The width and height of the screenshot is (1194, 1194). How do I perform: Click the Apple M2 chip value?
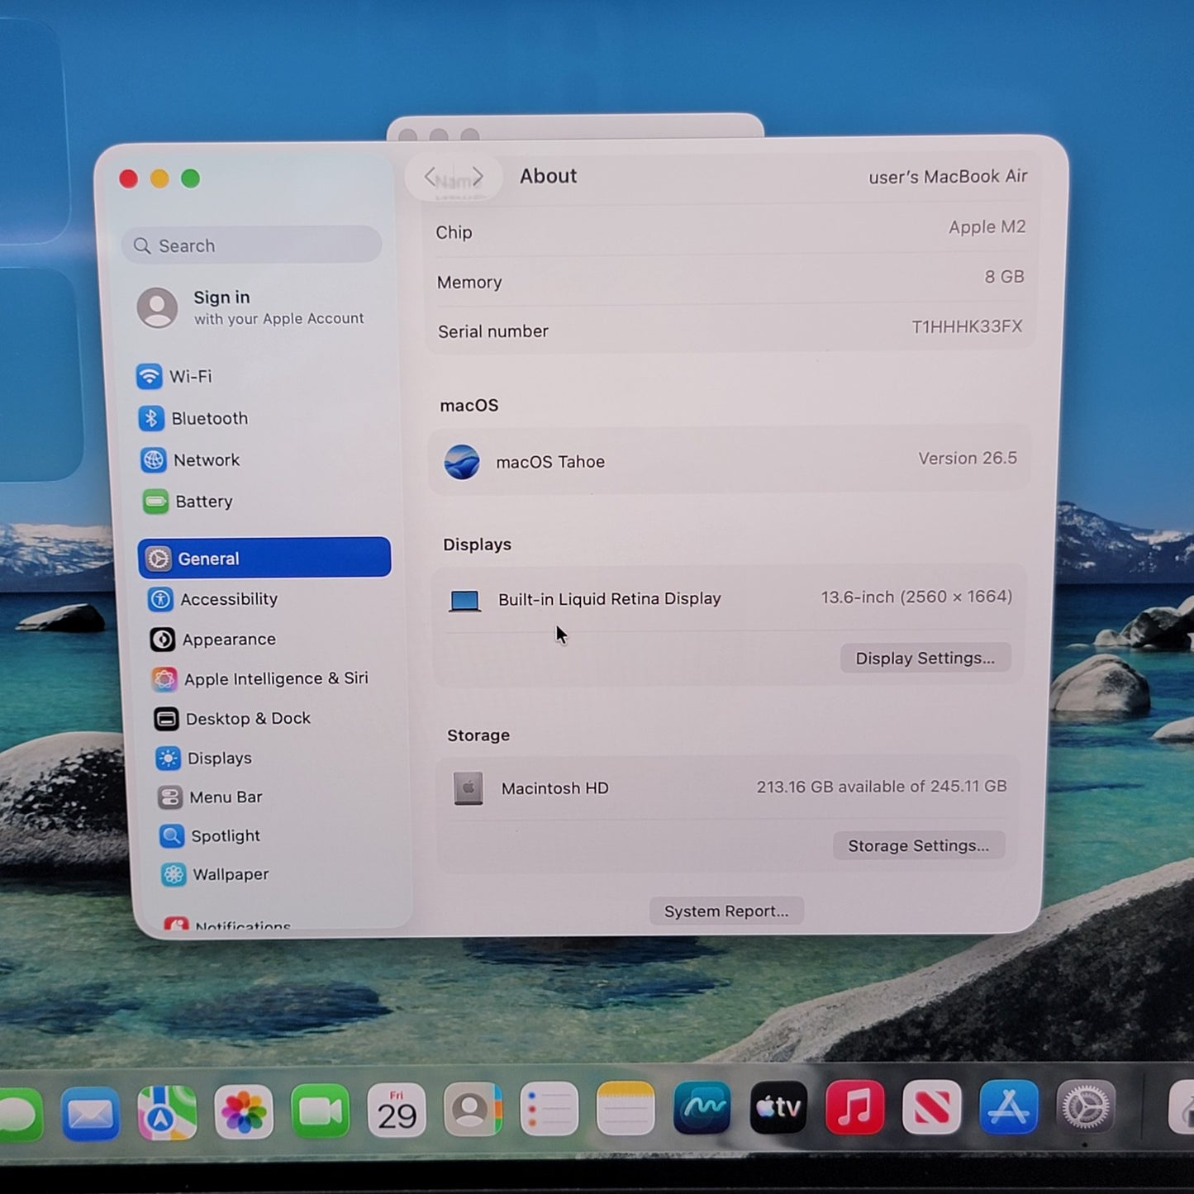click(987, 227)
